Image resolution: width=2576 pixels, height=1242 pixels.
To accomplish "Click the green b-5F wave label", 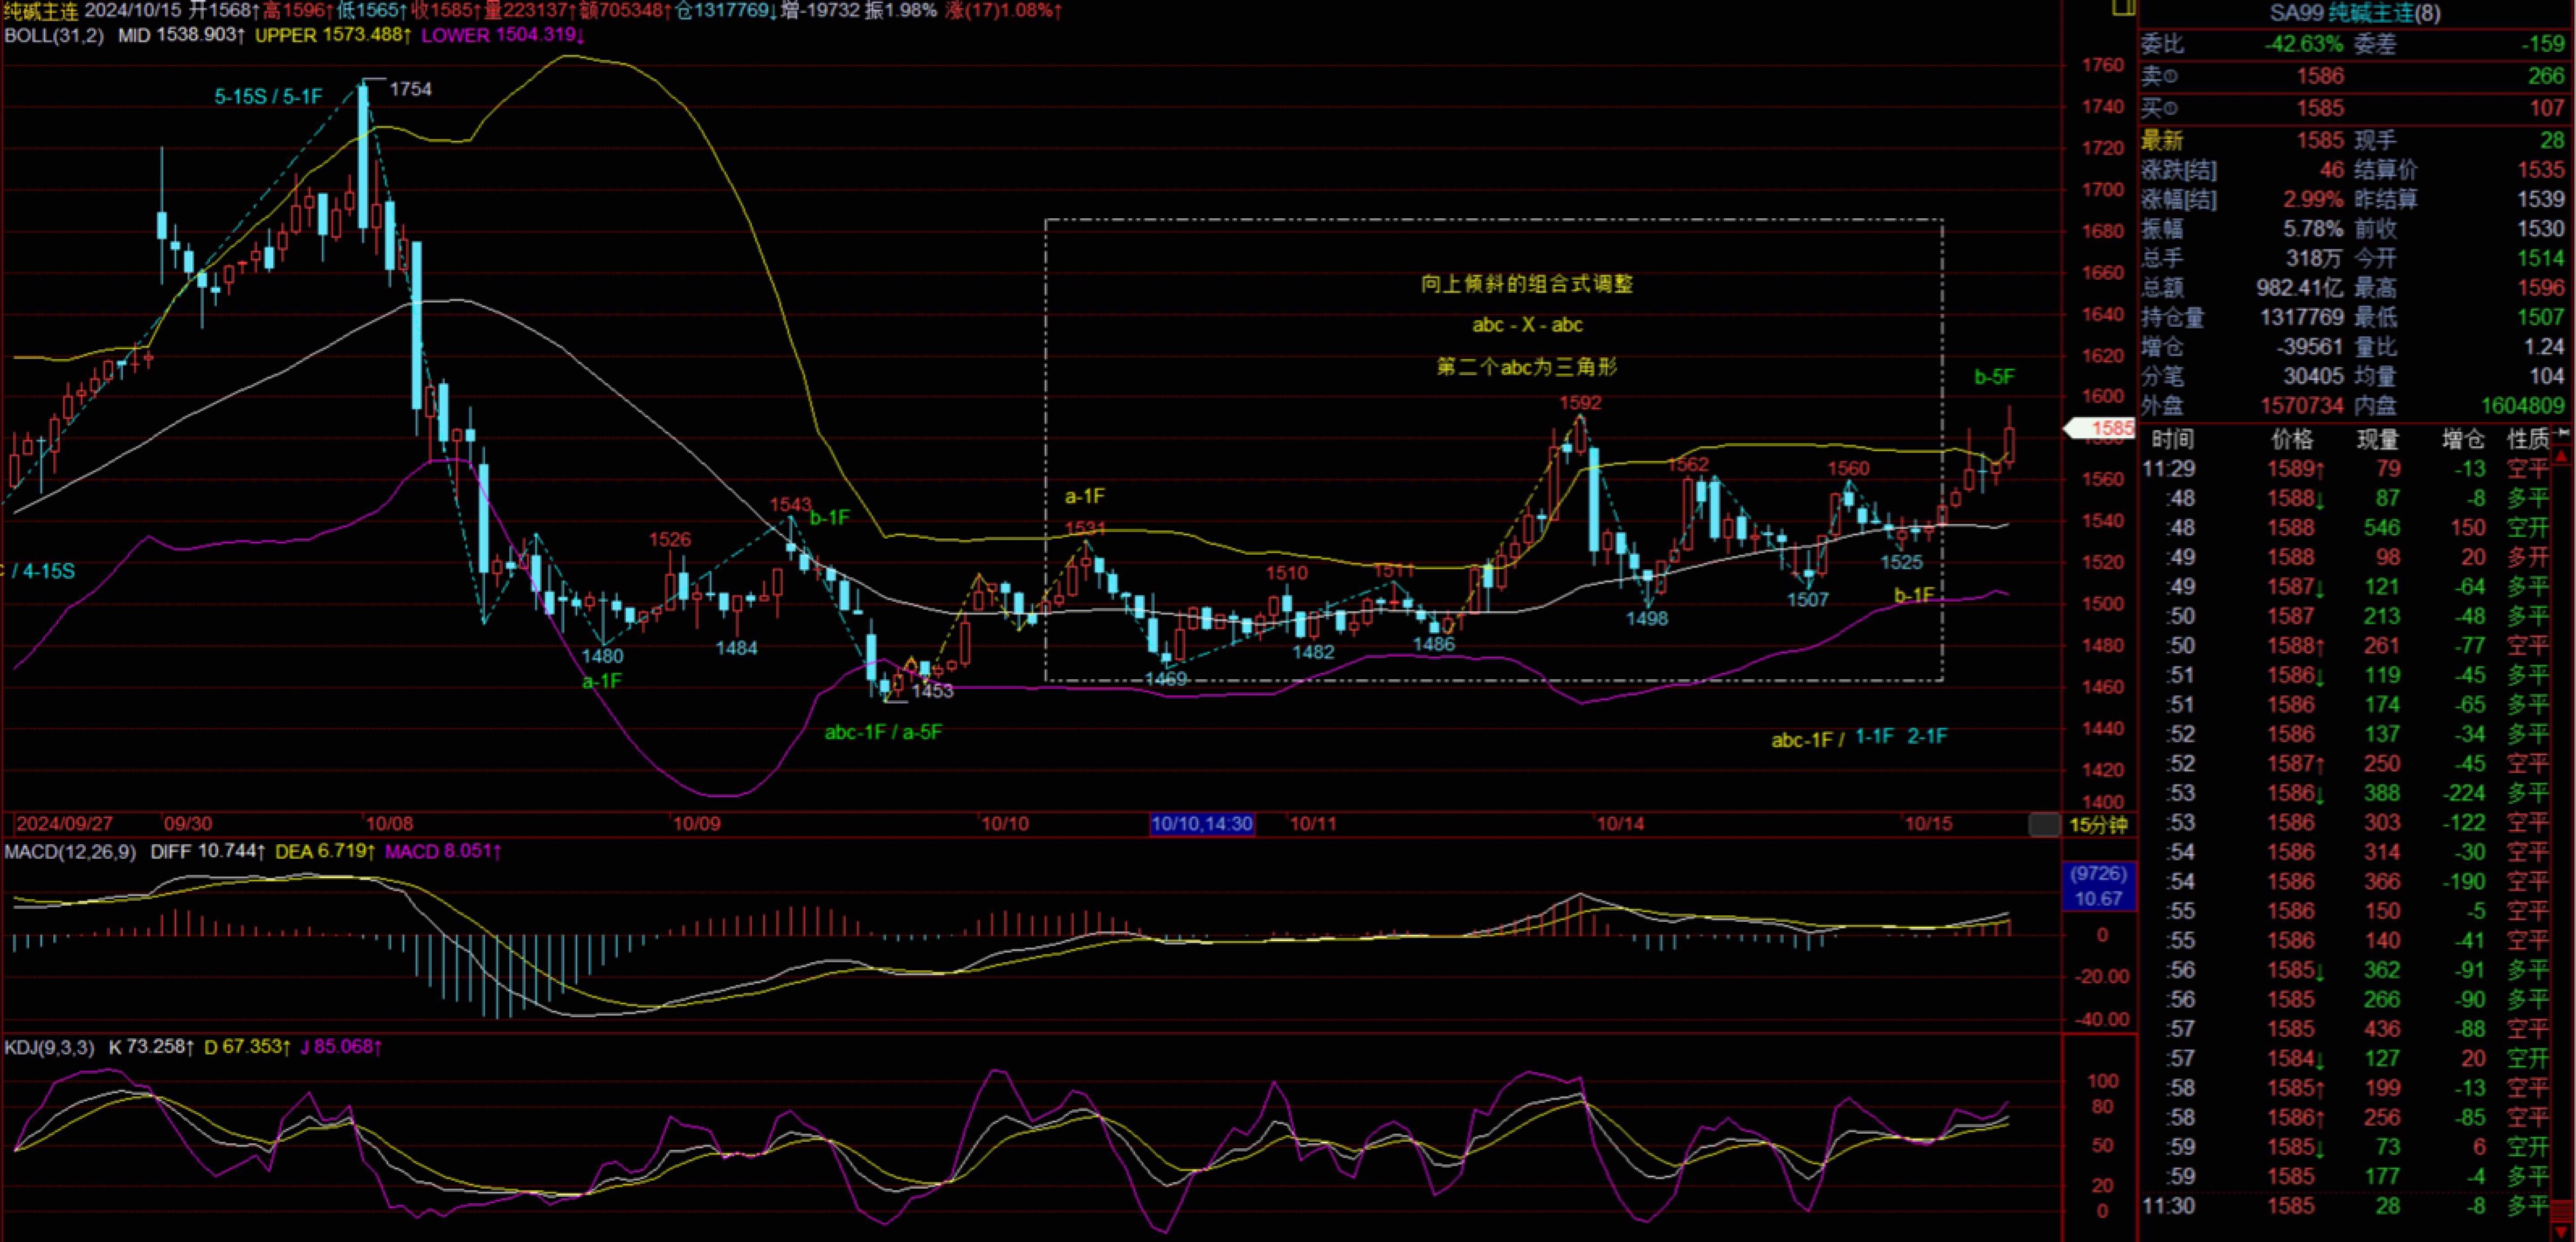I will pos(1994,377).
